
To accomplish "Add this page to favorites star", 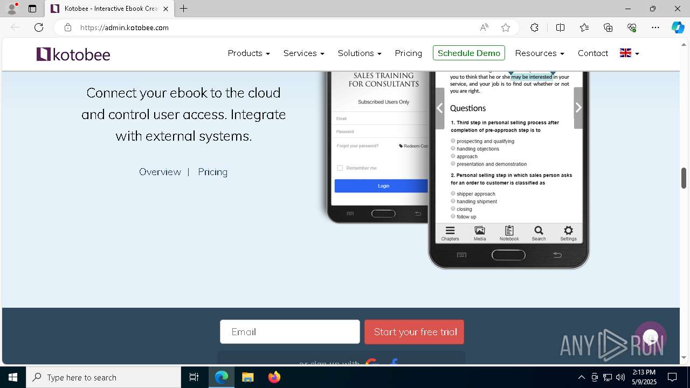I will 505,27.
